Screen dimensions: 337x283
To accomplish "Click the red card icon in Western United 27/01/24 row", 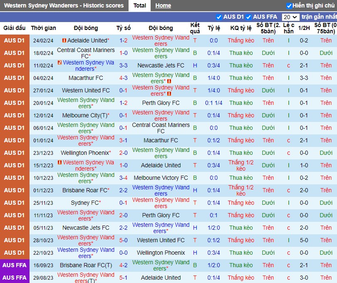I will [x=169, y=94].
